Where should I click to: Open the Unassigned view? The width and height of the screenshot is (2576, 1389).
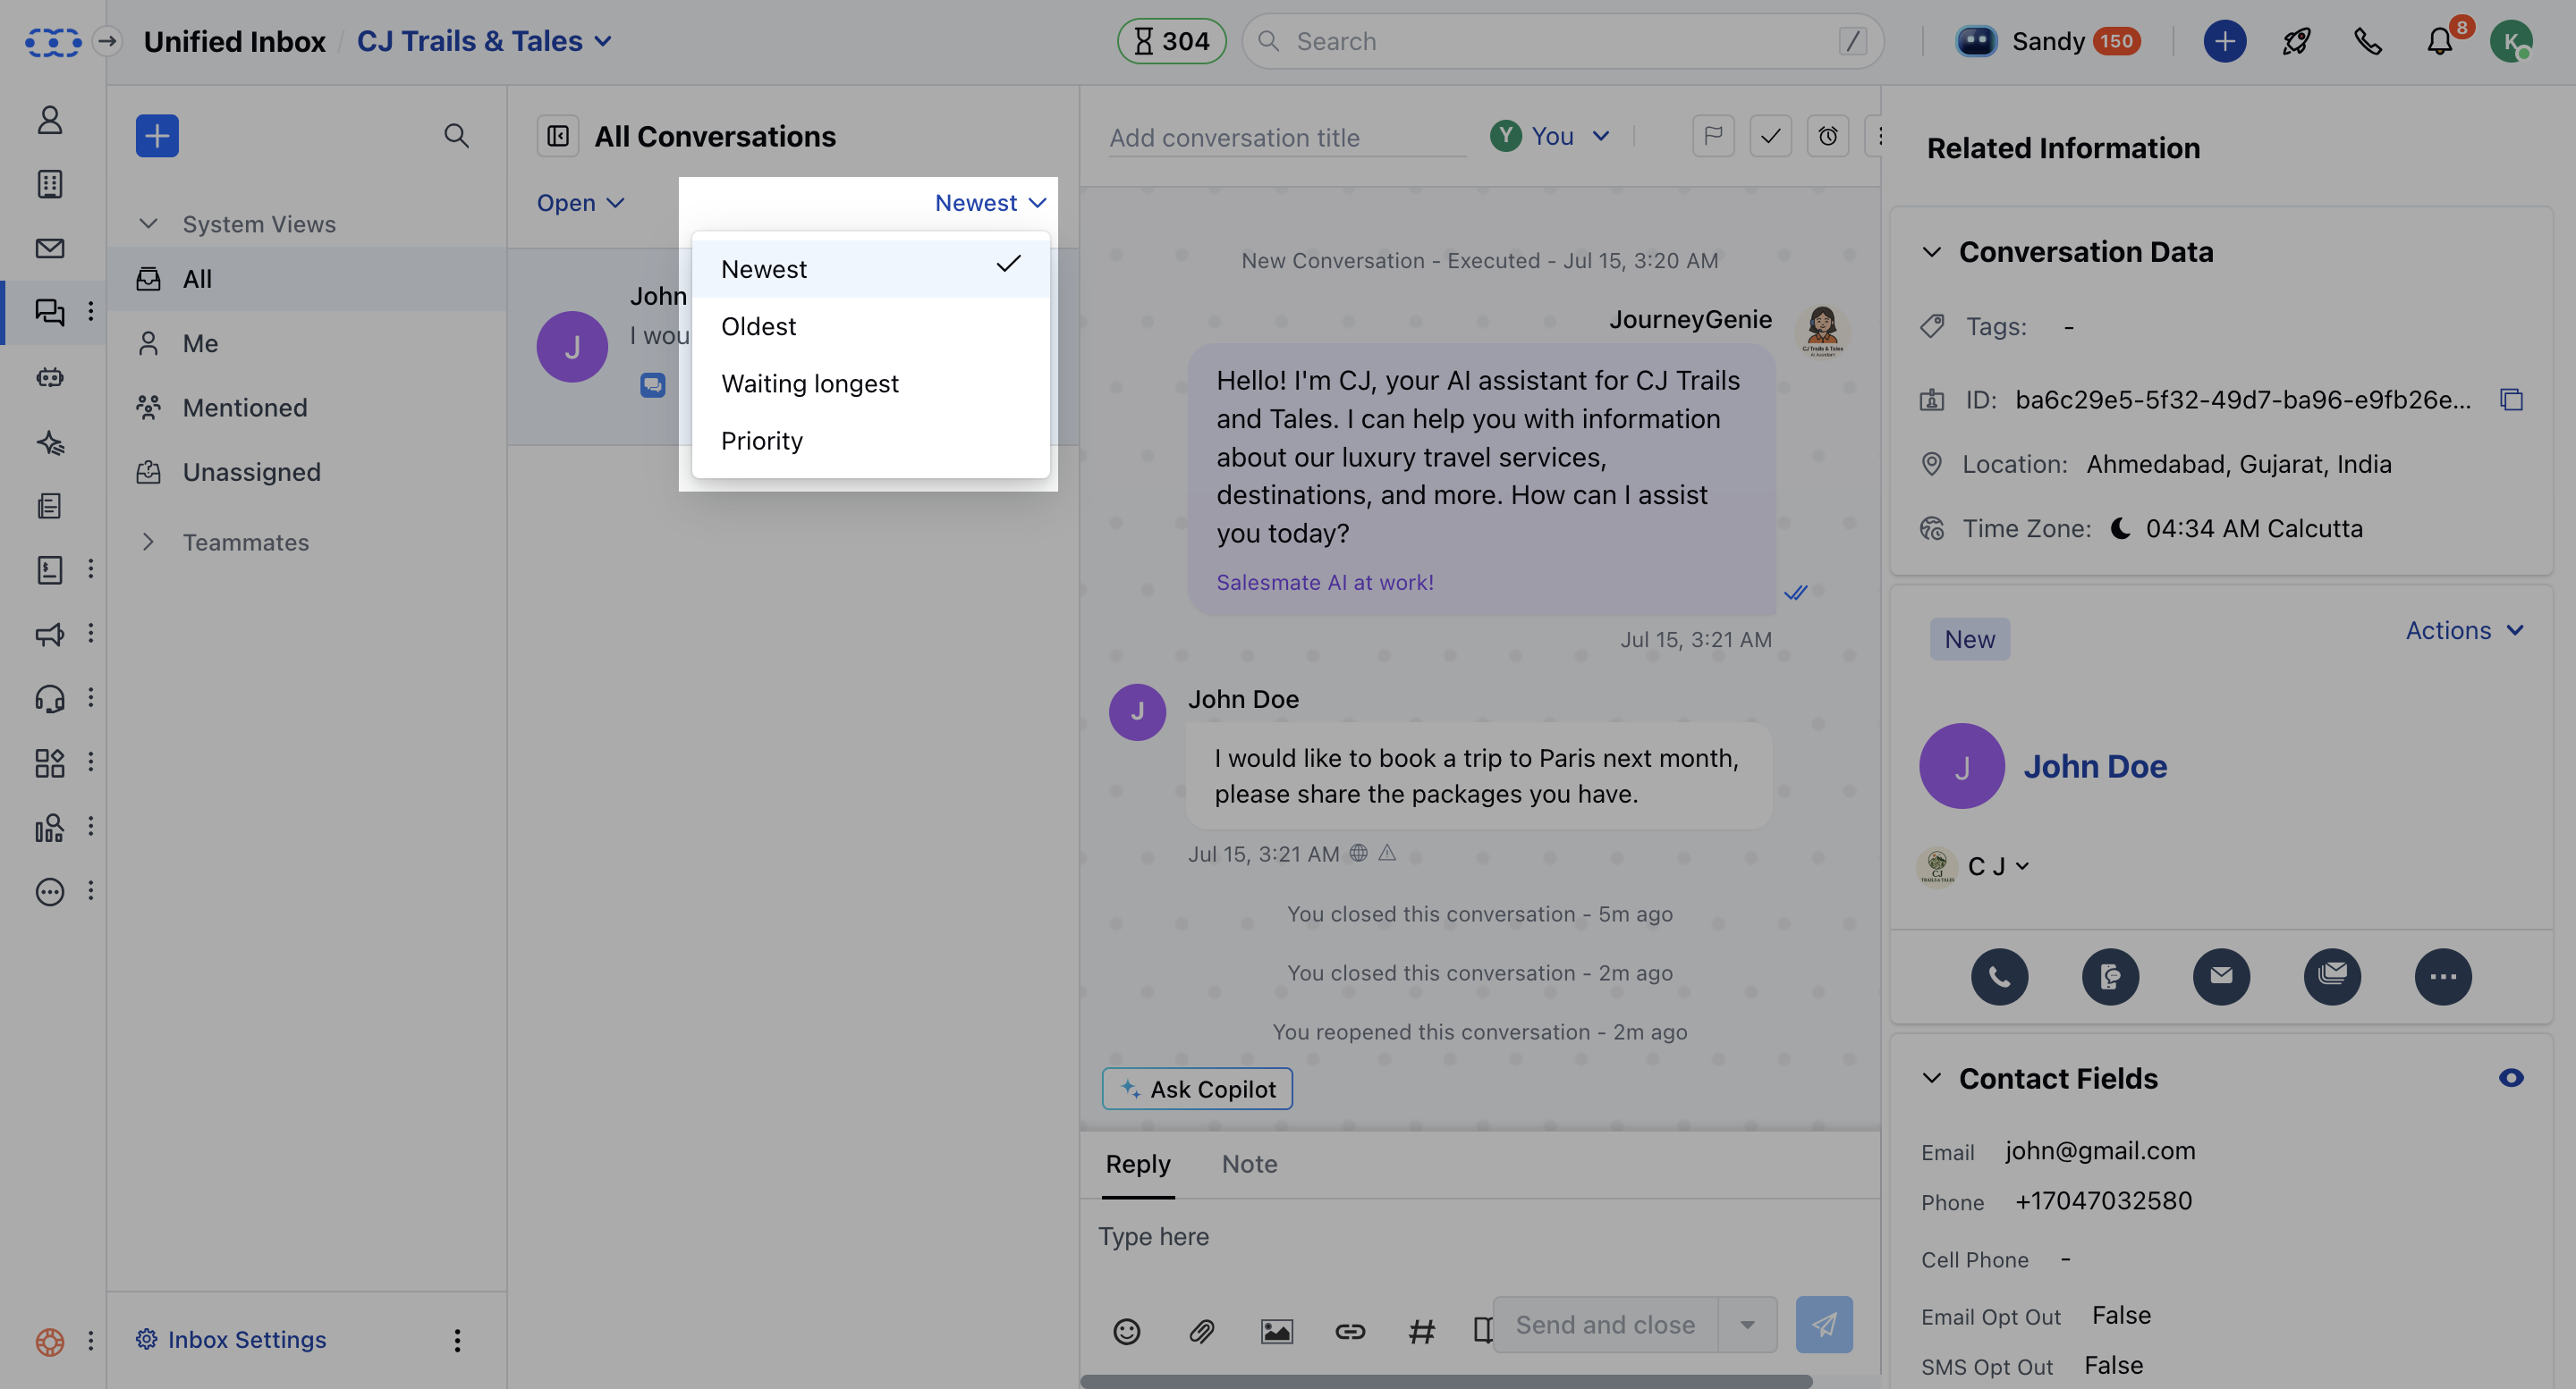tap(306, 471)
